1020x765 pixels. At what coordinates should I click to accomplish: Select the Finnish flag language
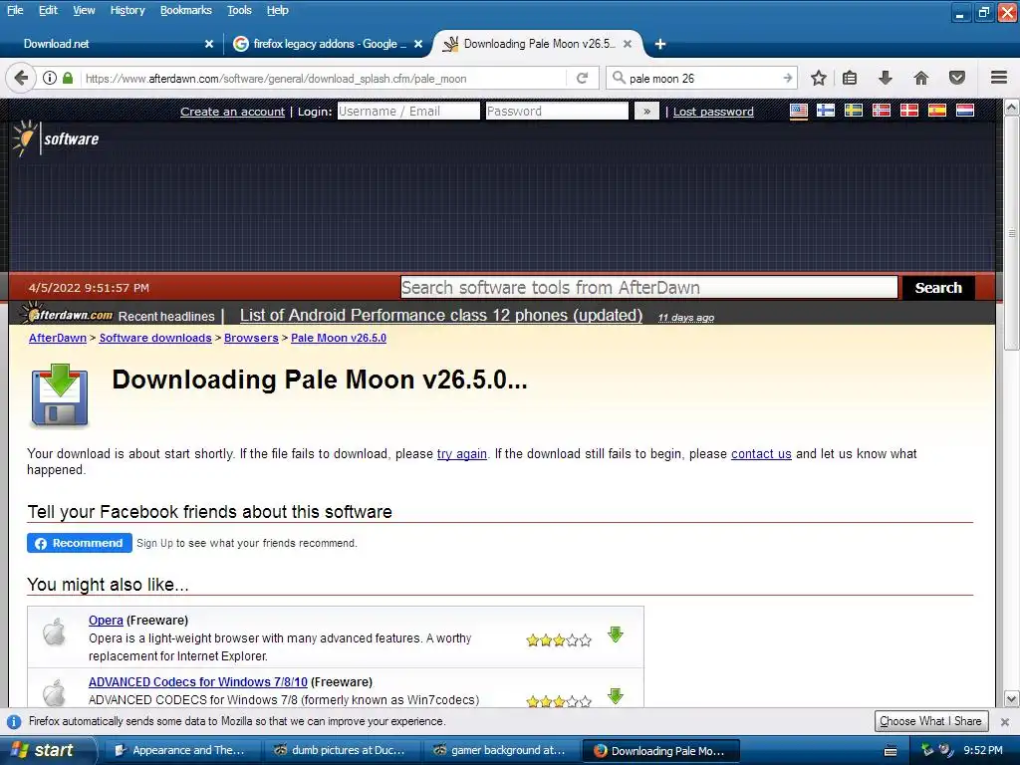pyautogui.click(x=826, y=111)
